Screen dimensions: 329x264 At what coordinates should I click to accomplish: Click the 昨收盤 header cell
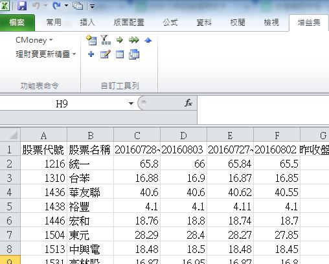point(315,149)
